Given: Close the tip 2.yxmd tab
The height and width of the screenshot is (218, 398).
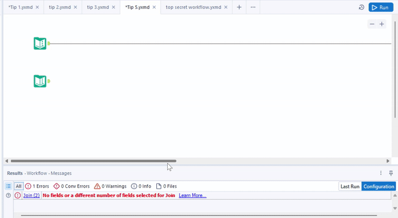Looking at the screenshot, I should [76, 7].
